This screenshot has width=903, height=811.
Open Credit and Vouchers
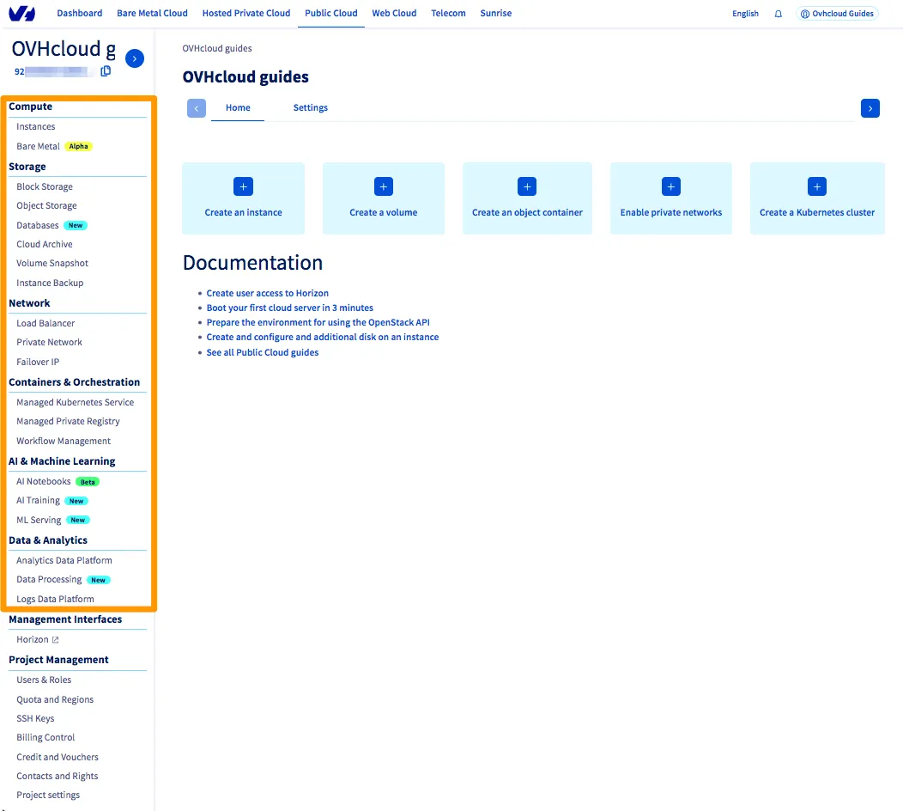point(57,757)
